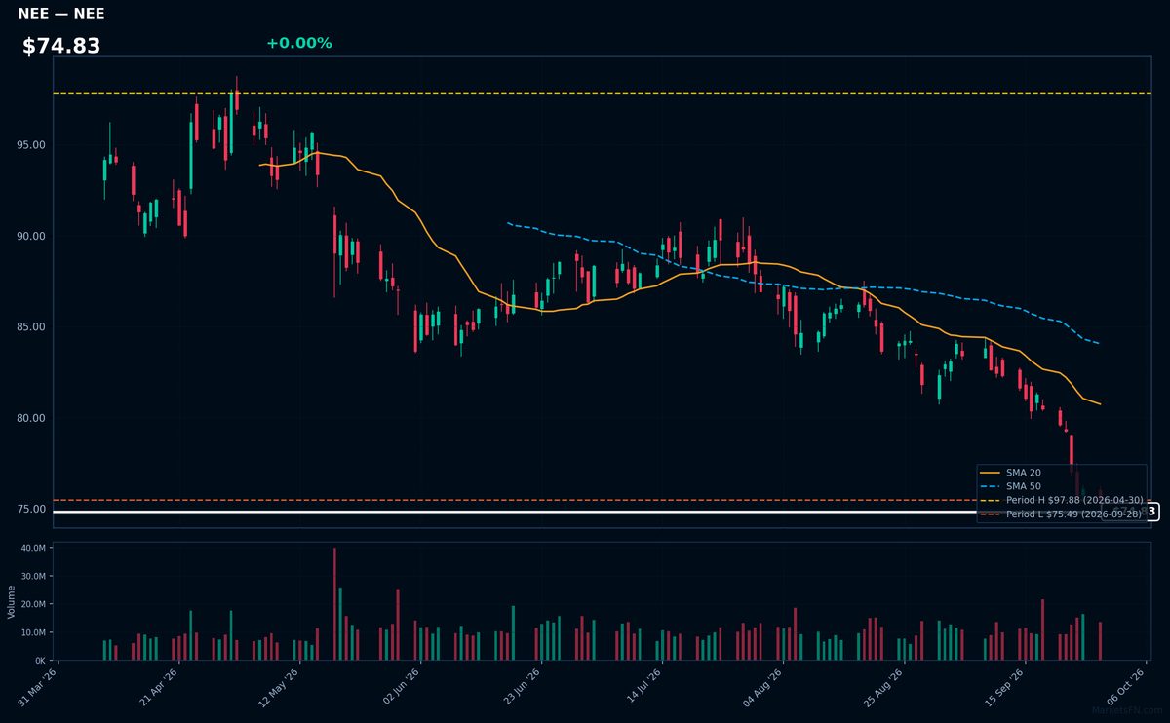
Task: Select the Period L $75.49 legend entry
Action: click(1061, 514)
